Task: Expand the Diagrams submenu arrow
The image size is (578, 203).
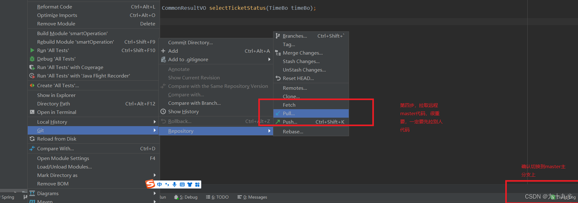Action: (x=155, y=193)
